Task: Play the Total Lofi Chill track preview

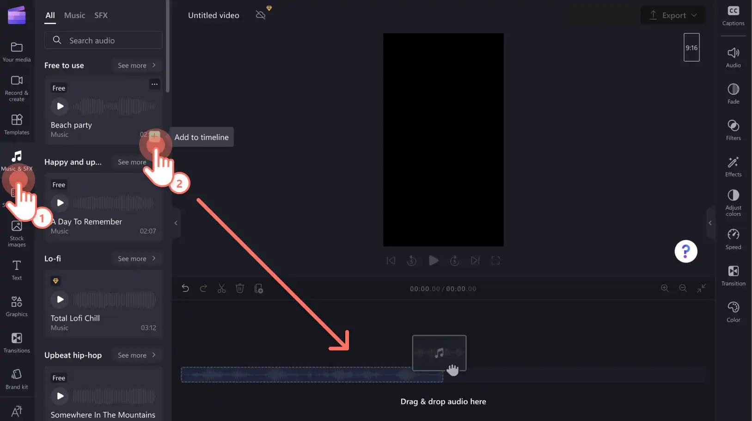Action: coord(60,299)
